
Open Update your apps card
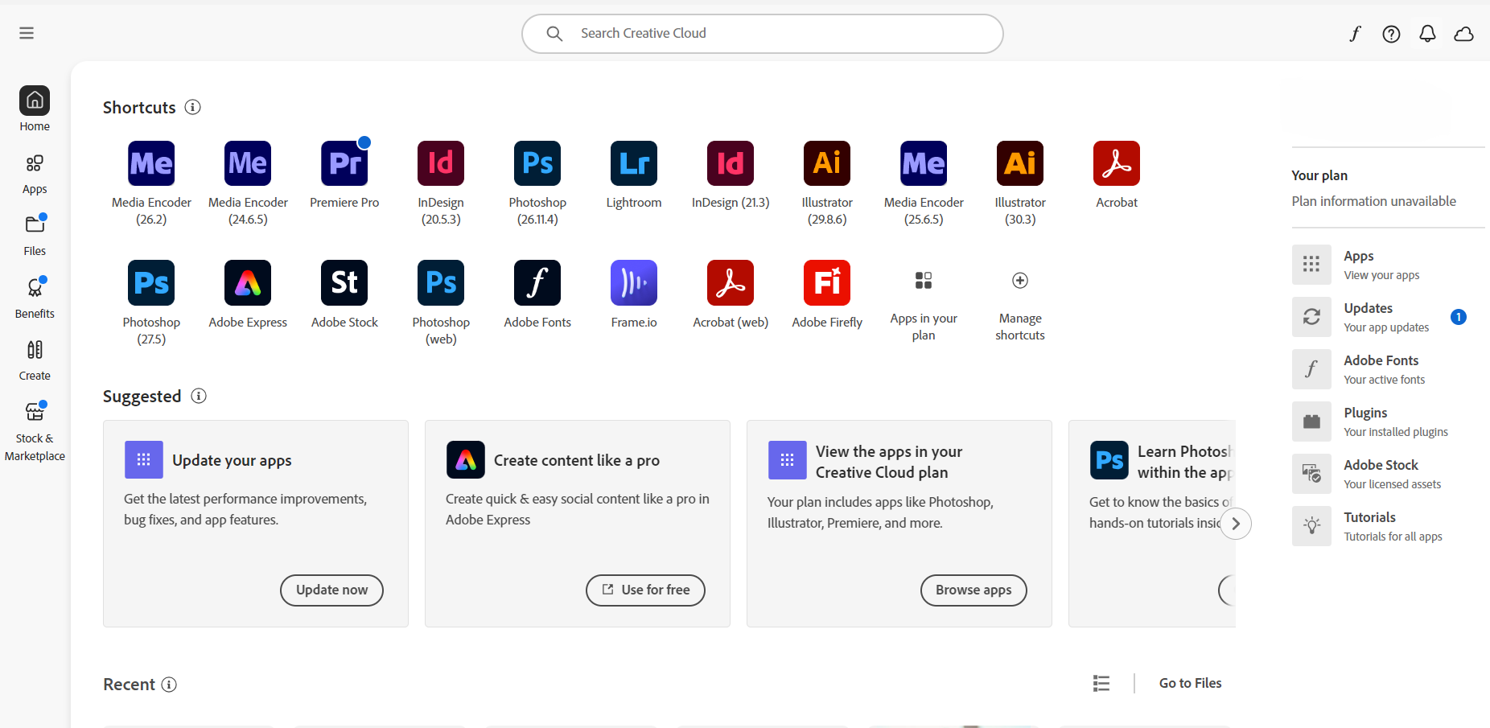point(256,524)
